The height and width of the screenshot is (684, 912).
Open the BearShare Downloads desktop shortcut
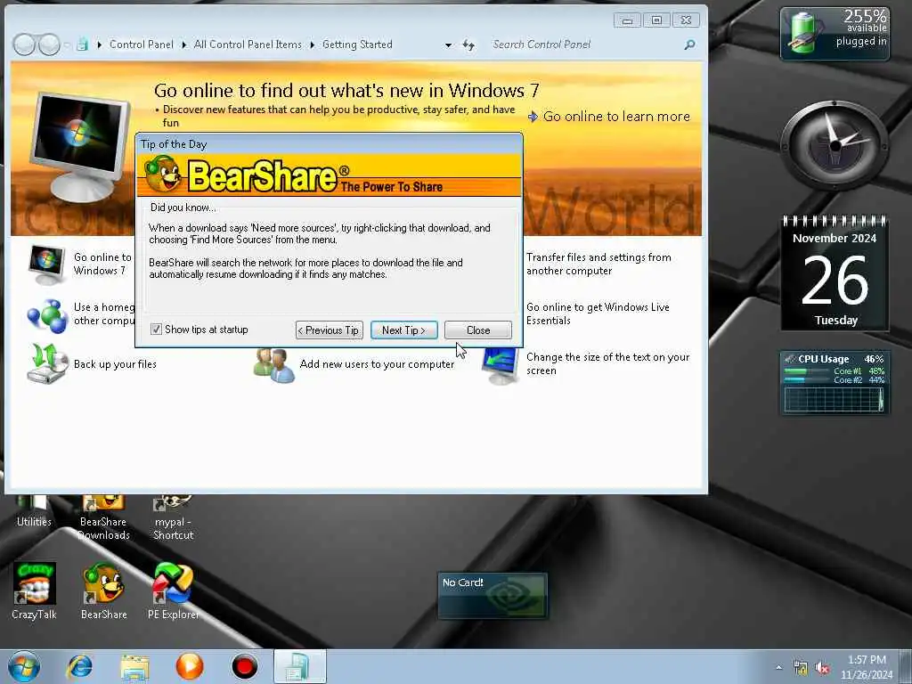pyautogui.click(x=103, y=517)
